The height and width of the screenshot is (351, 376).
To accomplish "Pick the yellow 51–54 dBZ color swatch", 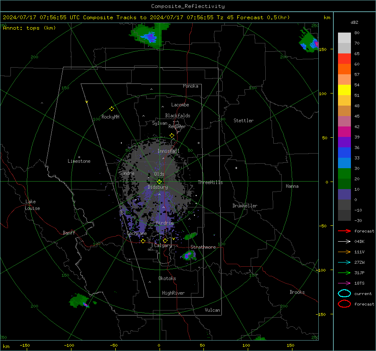I will [x=344, y=90].
